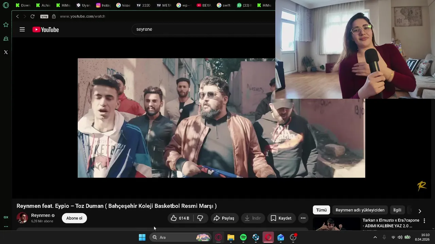Image resolution: width=435 pixels, height=244 pixels.
Task: Open the X (Twitter) sidebar panel
Action: [6, 52]
